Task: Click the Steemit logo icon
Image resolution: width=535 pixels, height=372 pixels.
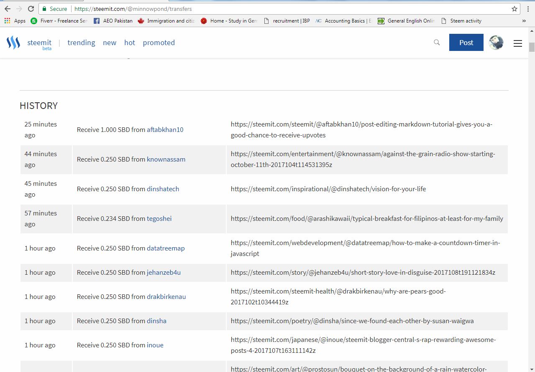Action: 13,43
